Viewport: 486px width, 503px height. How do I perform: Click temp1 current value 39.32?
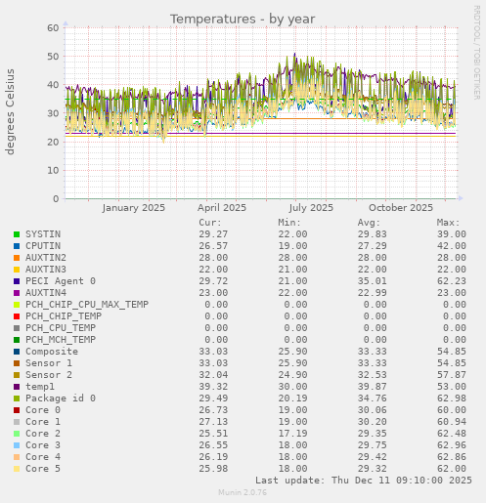point(213,387)
